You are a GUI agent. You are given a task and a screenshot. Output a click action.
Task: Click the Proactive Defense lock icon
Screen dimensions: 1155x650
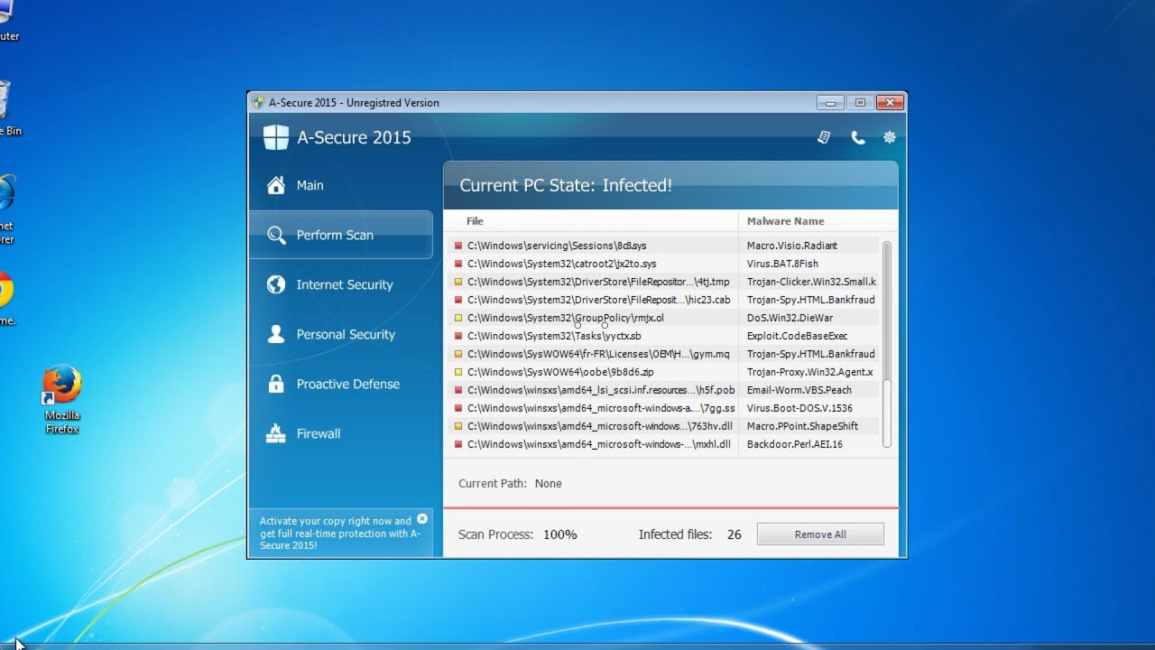[276, 384]
